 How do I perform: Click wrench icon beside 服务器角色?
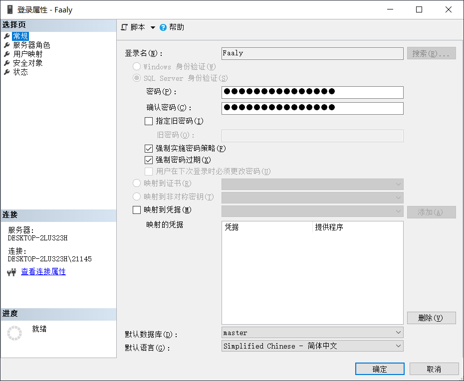pos(7,45)
